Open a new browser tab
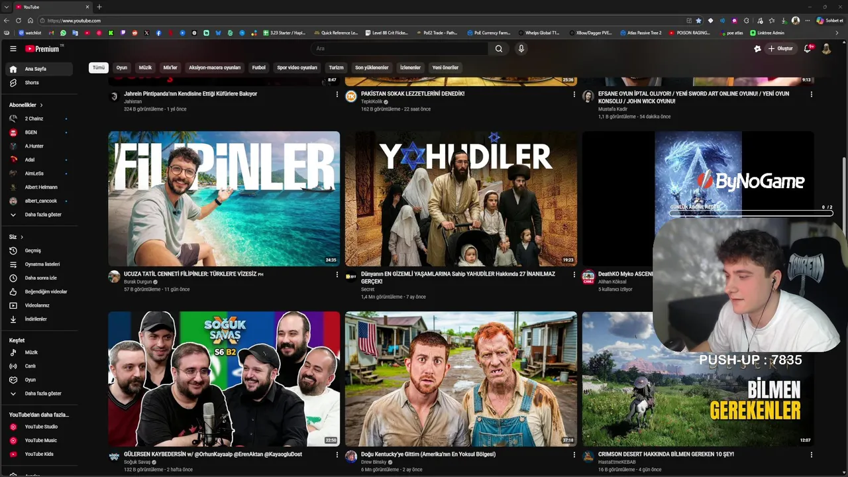848x477 pixels. click(99, 7)
